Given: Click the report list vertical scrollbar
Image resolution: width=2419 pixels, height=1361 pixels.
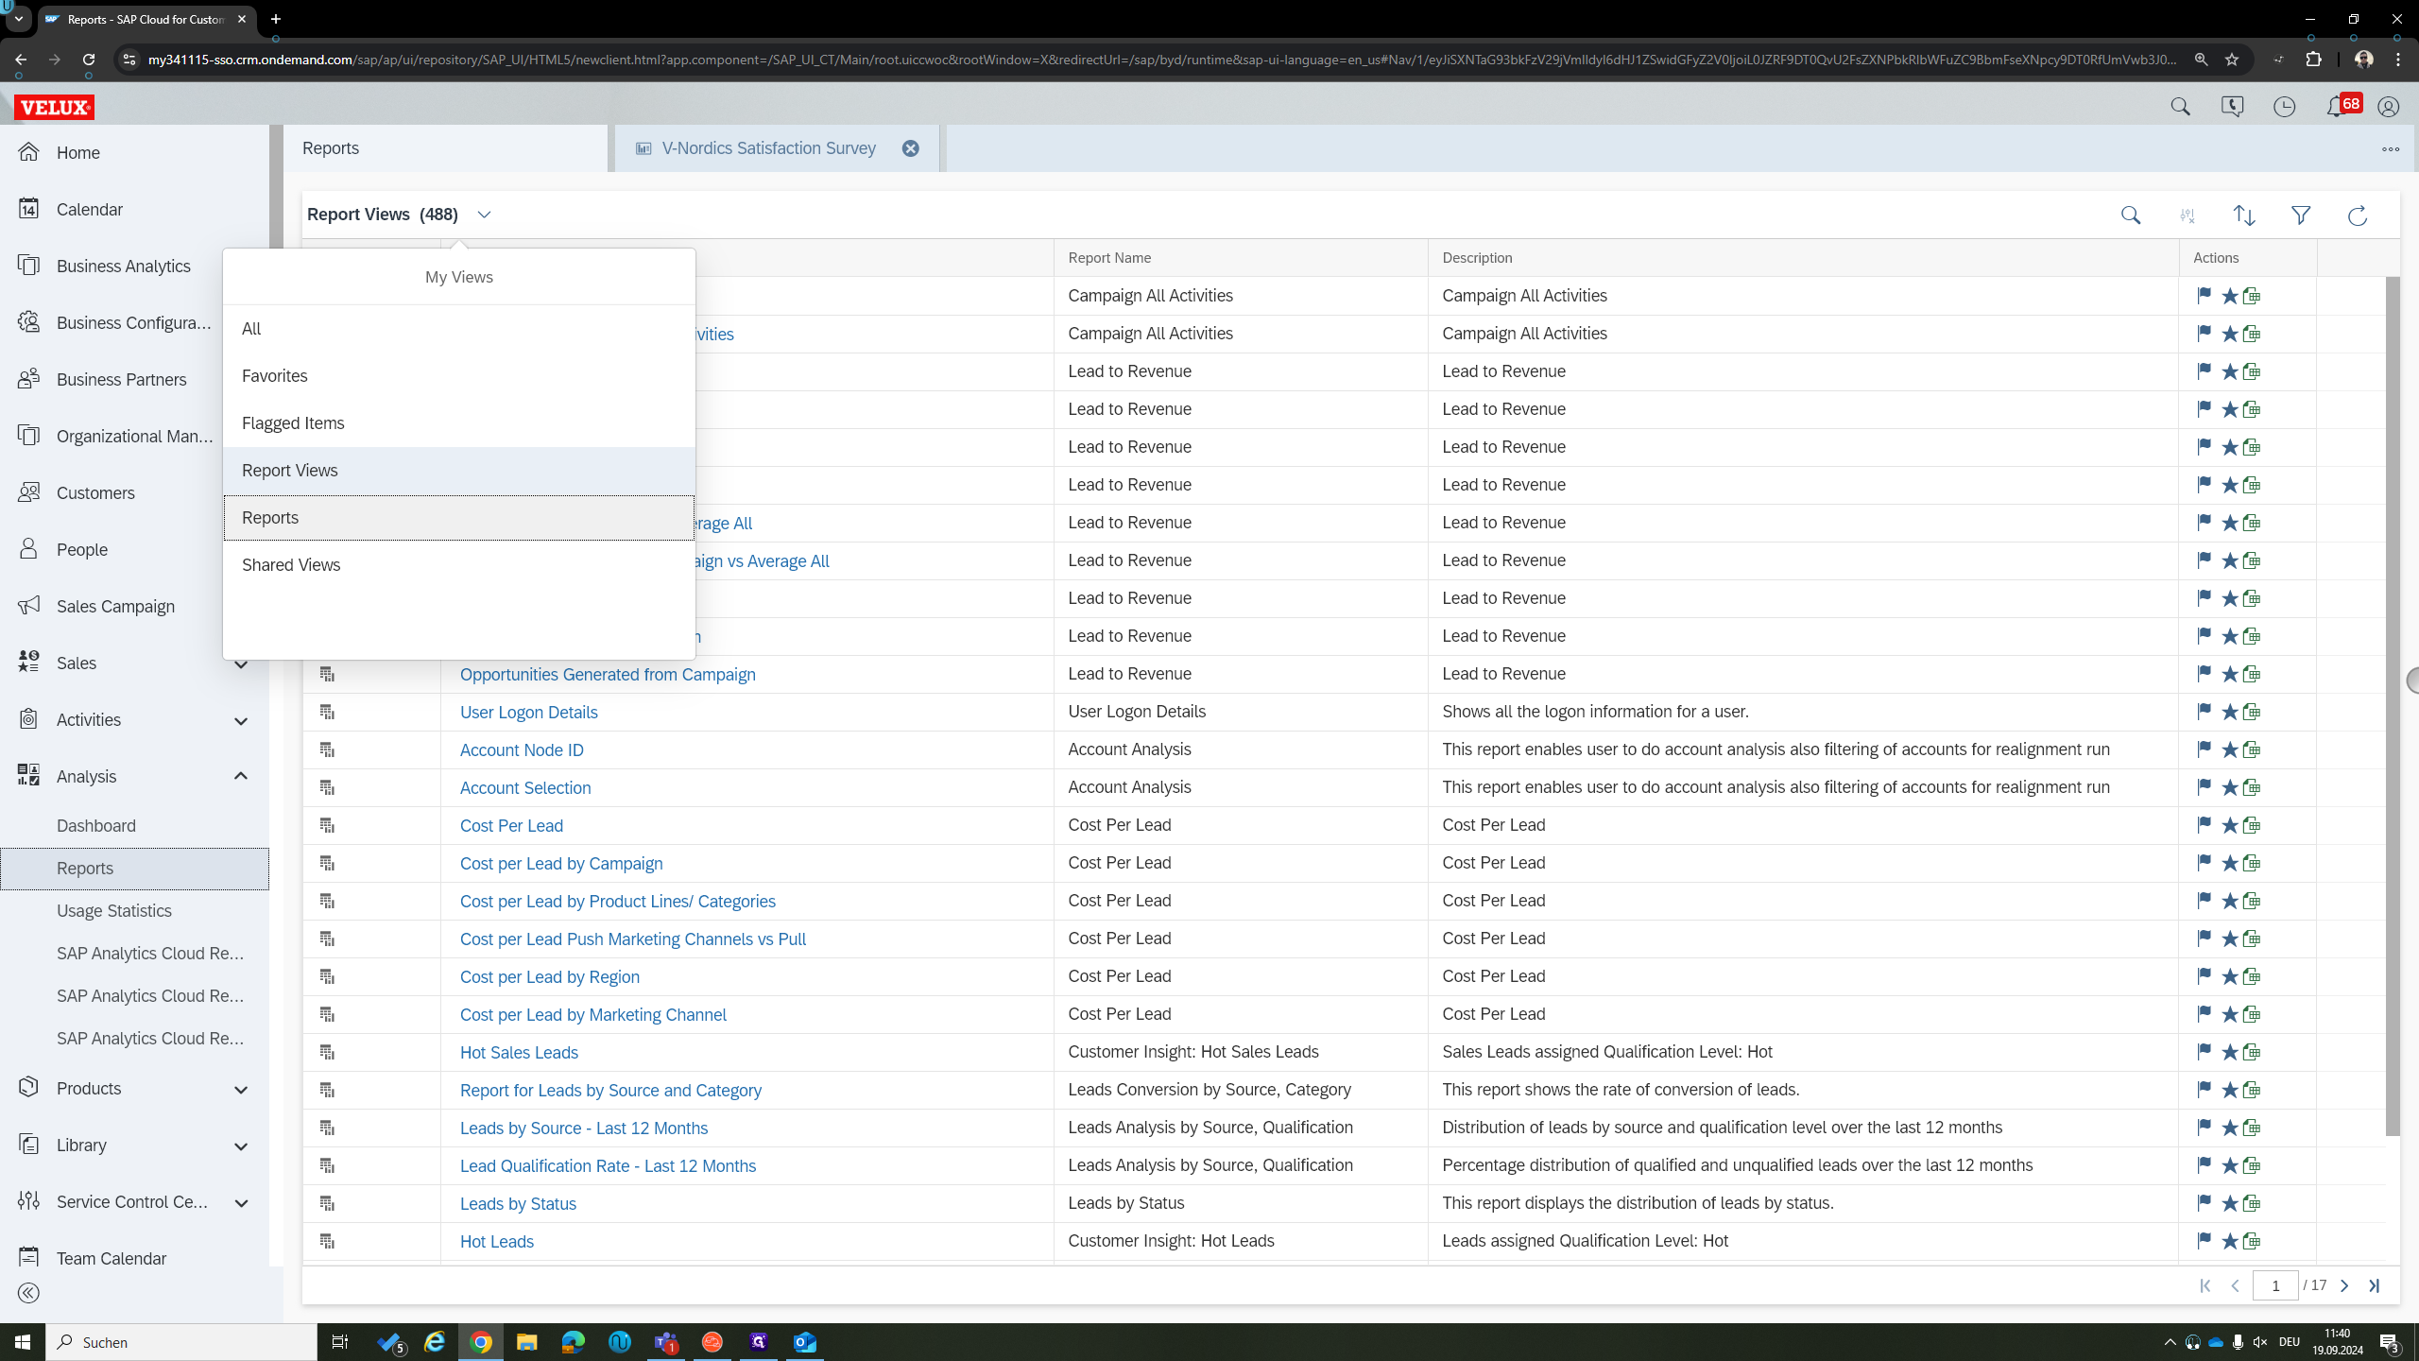Looking at the screenshot, I should (2392, 706).
